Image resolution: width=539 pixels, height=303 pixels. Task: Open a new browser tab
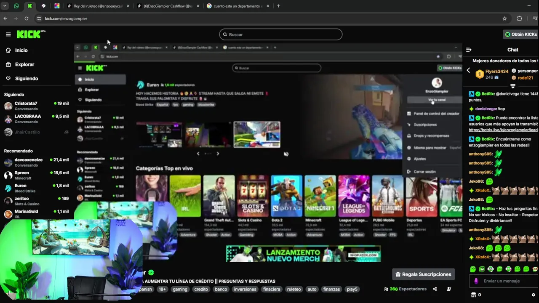[278, 6]
